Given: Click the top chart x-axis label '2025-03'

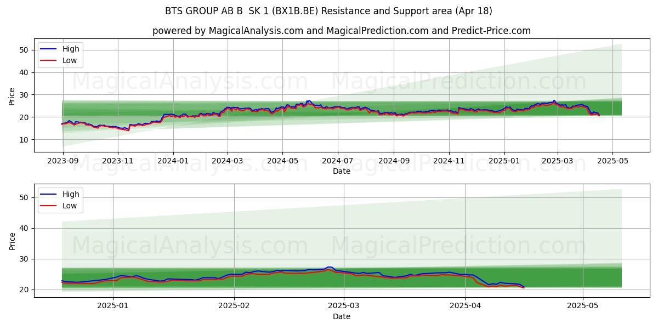Looking at the screenshot, I should coord(558,161).
